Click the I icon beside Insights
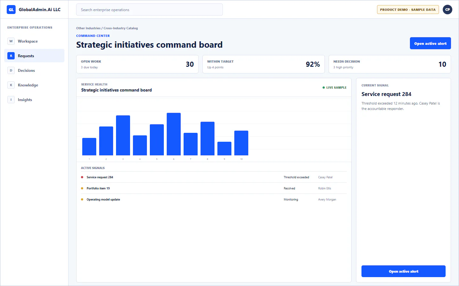The image size is (459, 286). coord(11,100)
